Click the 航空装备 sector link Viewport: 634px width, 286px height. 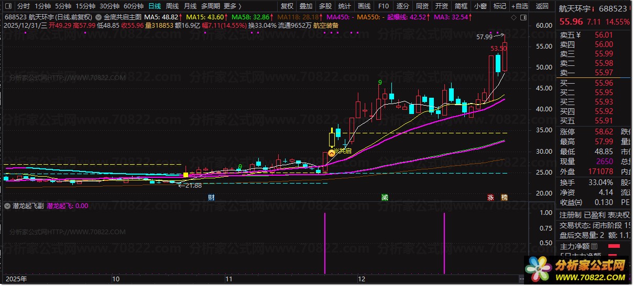coord(326,25)
